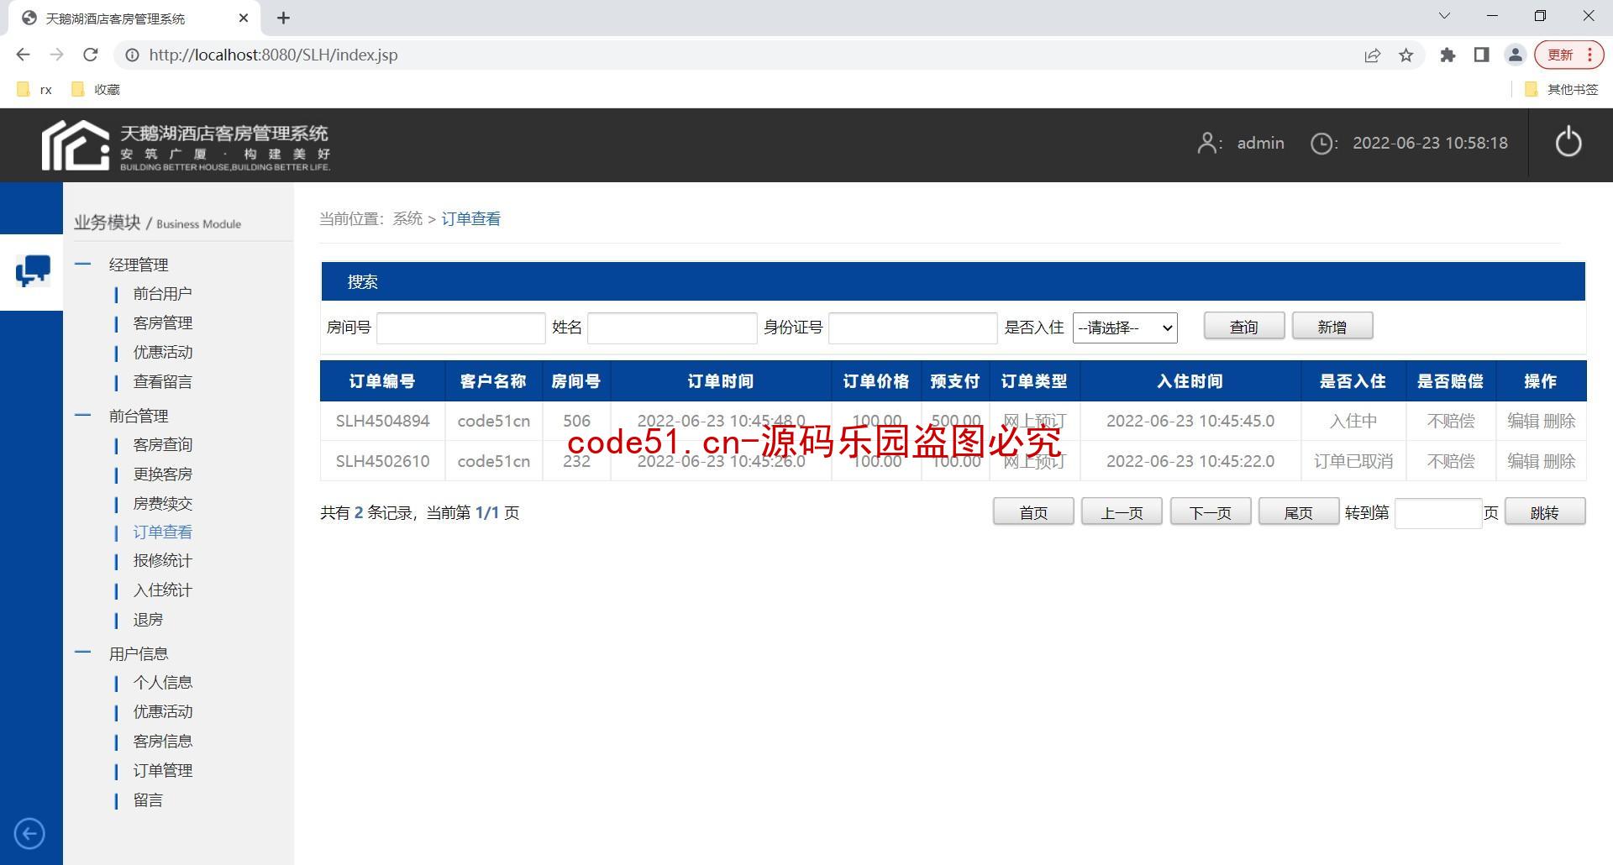Open 优惠活动 under 经理管理

click(162, 353)
